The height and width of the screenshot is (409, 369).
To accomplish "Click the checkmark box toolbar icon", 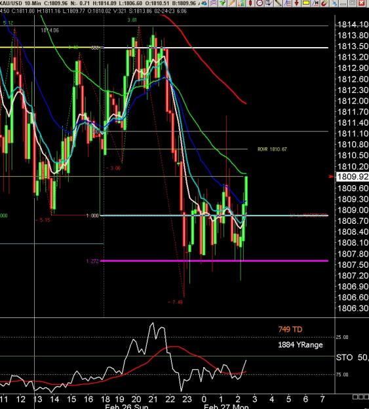I will 269,3.
